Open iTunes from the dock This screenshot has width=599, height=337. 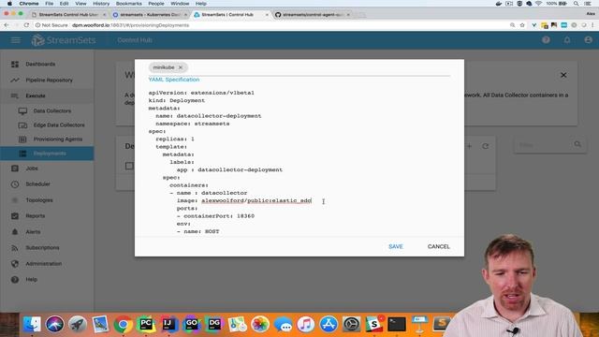pyautogui.click(x=306, y=324)
